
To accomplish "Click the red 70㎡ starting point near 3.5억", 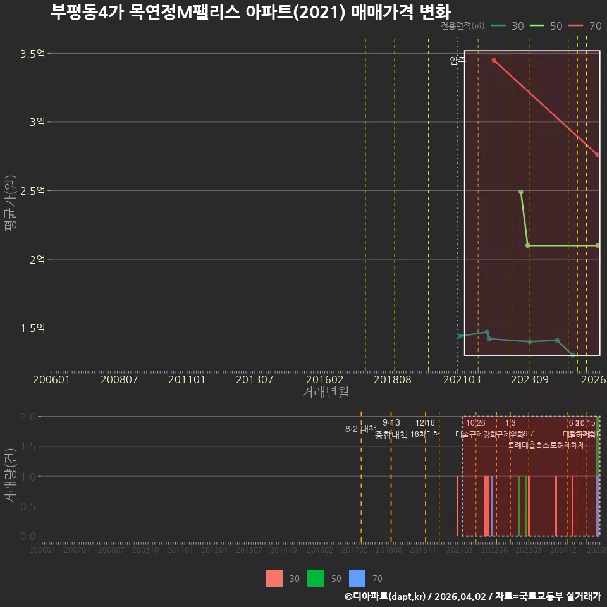I will 494,61.
